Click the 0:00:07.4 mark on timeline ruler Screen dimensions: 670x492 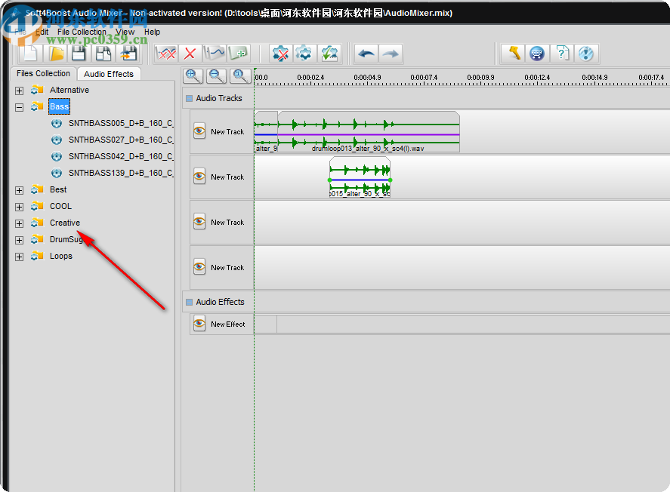(x=424, y=78)
